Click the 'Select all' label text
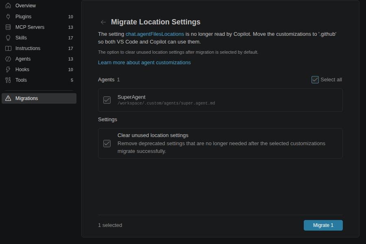The image size is (366, 244). click(331, 80)
